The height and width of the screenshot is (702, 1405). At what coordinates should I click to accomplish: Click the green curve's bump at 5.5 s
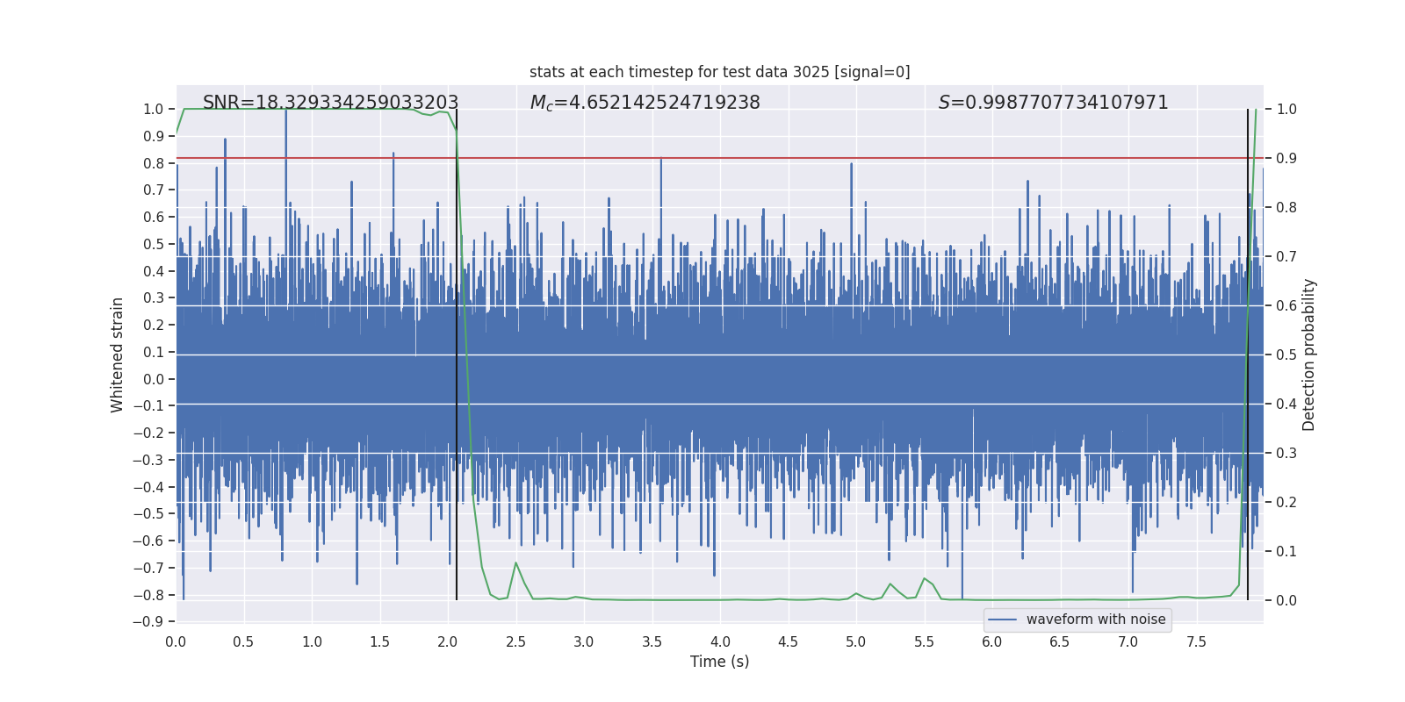pos(924,579)
